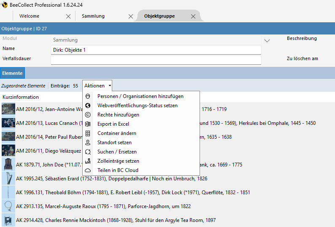Click the cloud icon for Teilen in BC Cloud
Viewport: 335px width, 227px height.
tap(88, 170)
